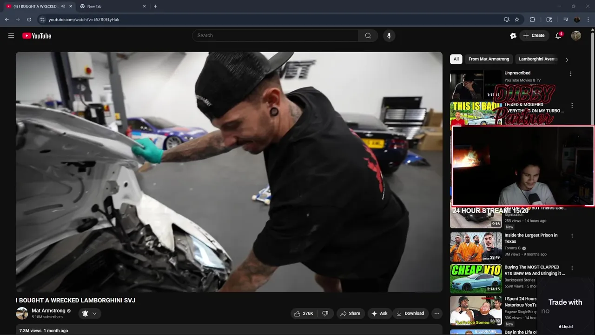This screenshot has height=335, width=595.
Task: Open options for I FIXED & MODIFIED video
Action: pyautogui.click(x=572, y=106)
